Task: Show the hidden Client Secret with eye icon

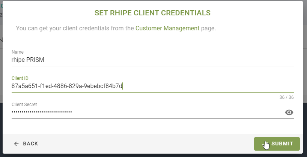Action: click(289, 112)
